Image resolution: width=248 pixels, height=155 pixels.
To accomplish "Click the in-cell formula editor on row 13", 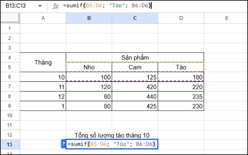I will coord(112,144).
